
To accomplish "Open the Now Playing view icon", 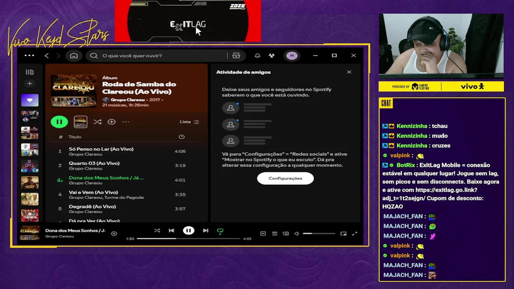I will point(263,233).
